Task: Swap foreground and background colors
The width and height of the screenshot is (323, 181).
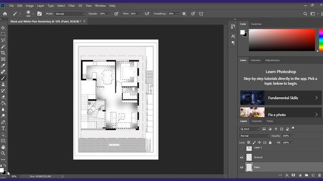Action: point(5,165)
